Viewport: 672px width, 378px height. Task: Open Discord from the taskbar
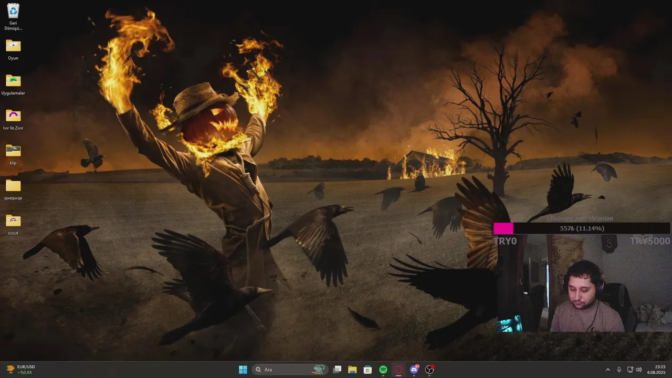pyautogui.click(x=414, y=370)
